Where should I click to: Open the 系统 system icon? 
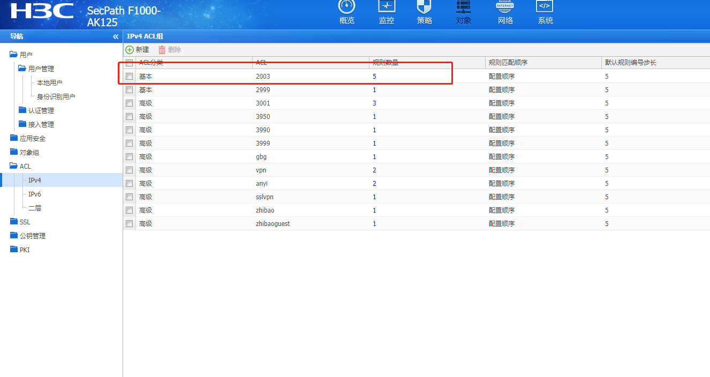point(545,5)
